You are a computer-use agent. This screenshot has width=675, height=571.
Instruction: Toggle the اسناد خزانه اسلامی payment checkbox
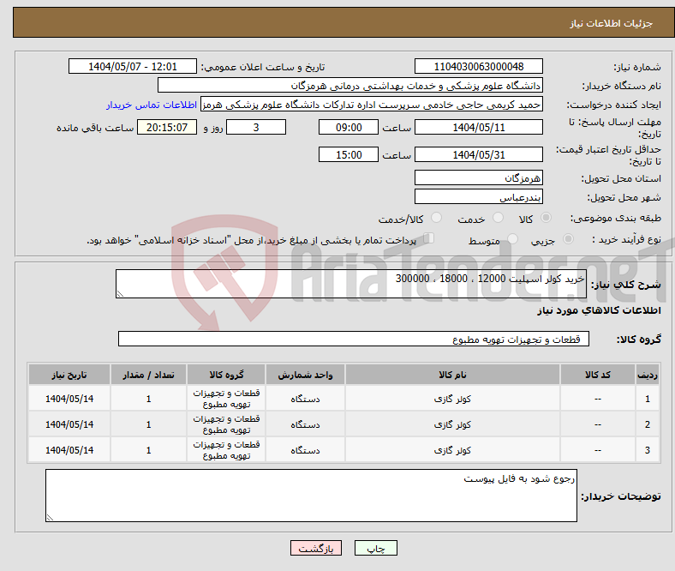[x=429, y=240]
